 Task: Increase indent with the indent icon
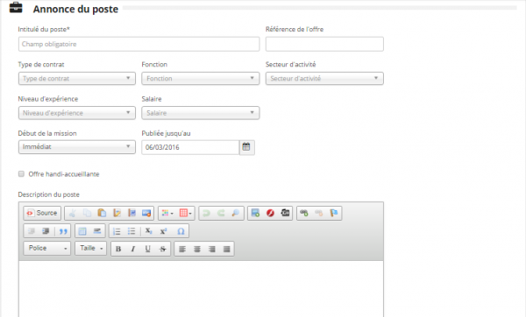pos(46,231)
